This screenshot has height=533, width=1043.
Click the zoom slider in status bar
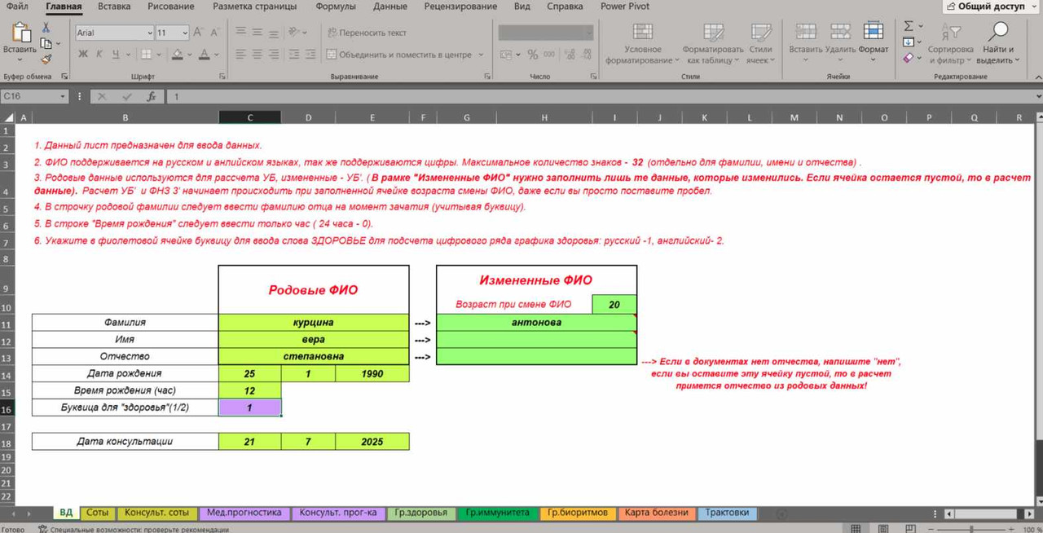pos(971,529)
